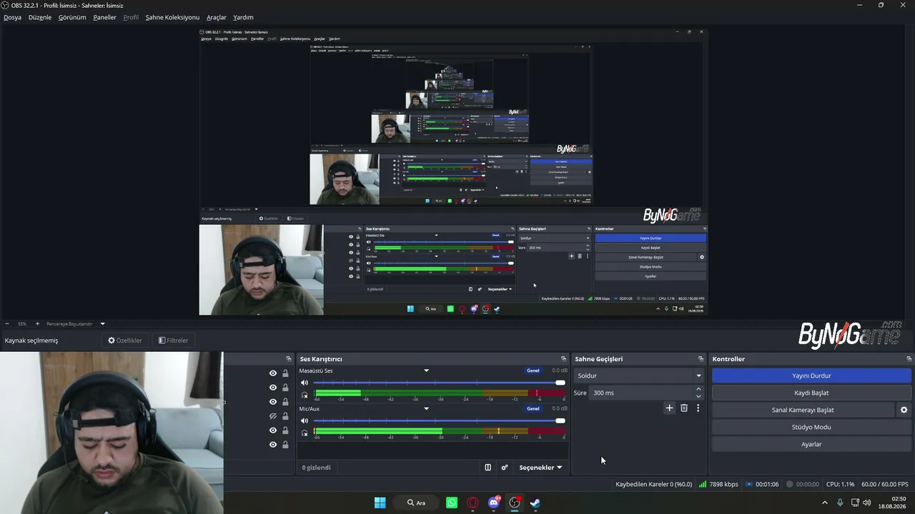Open the Düzenle menu
Viewport: 915px width, 514px height.
[x=40, y=17]
